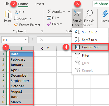The height and width of the screenshot is (106, 109).
Task: Select row 5 header
Action: click(3, 75)
